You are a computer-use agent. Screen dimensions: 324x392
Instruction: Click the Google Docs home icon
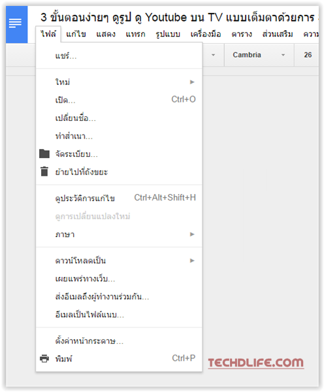tap(16, 24)
